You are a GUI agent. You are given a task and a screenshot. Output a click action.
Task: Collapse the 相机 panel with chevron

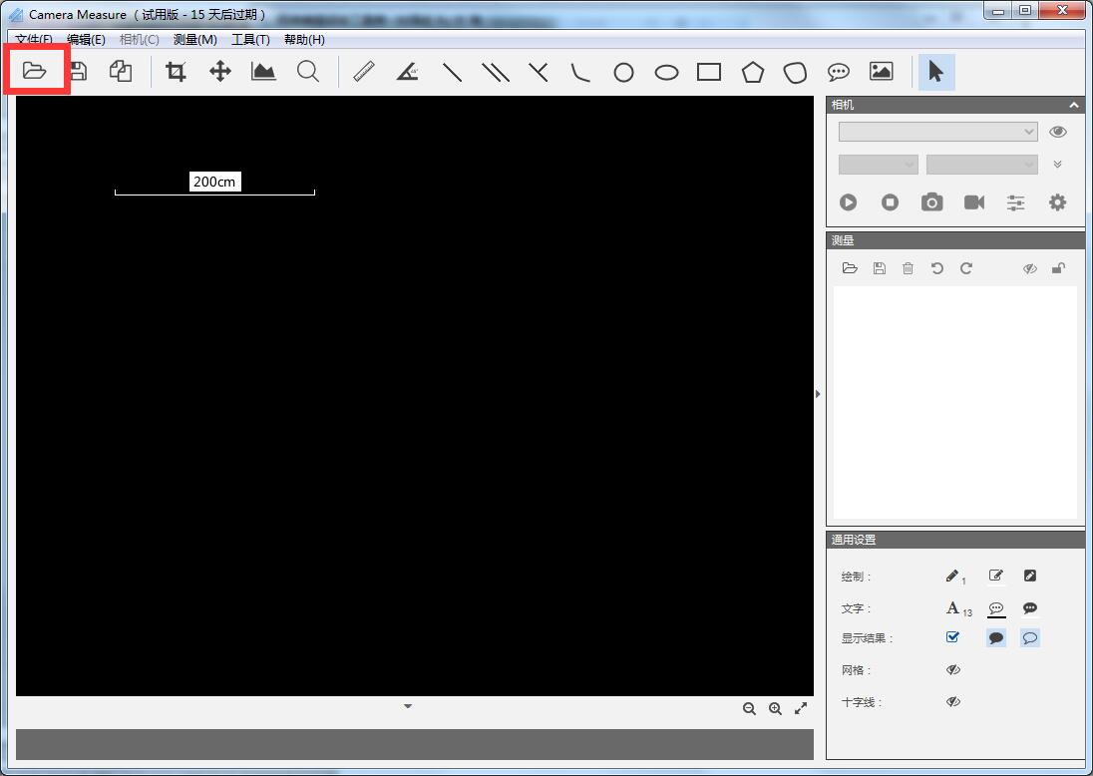tap(1074, 105)
